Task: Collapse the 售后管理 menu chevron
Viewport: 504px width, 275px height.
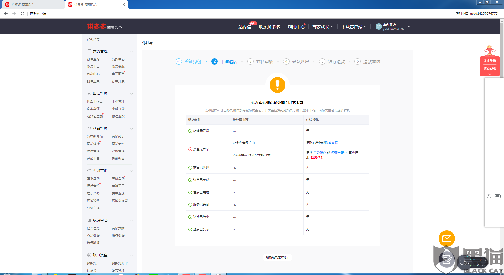Action: 132,94
